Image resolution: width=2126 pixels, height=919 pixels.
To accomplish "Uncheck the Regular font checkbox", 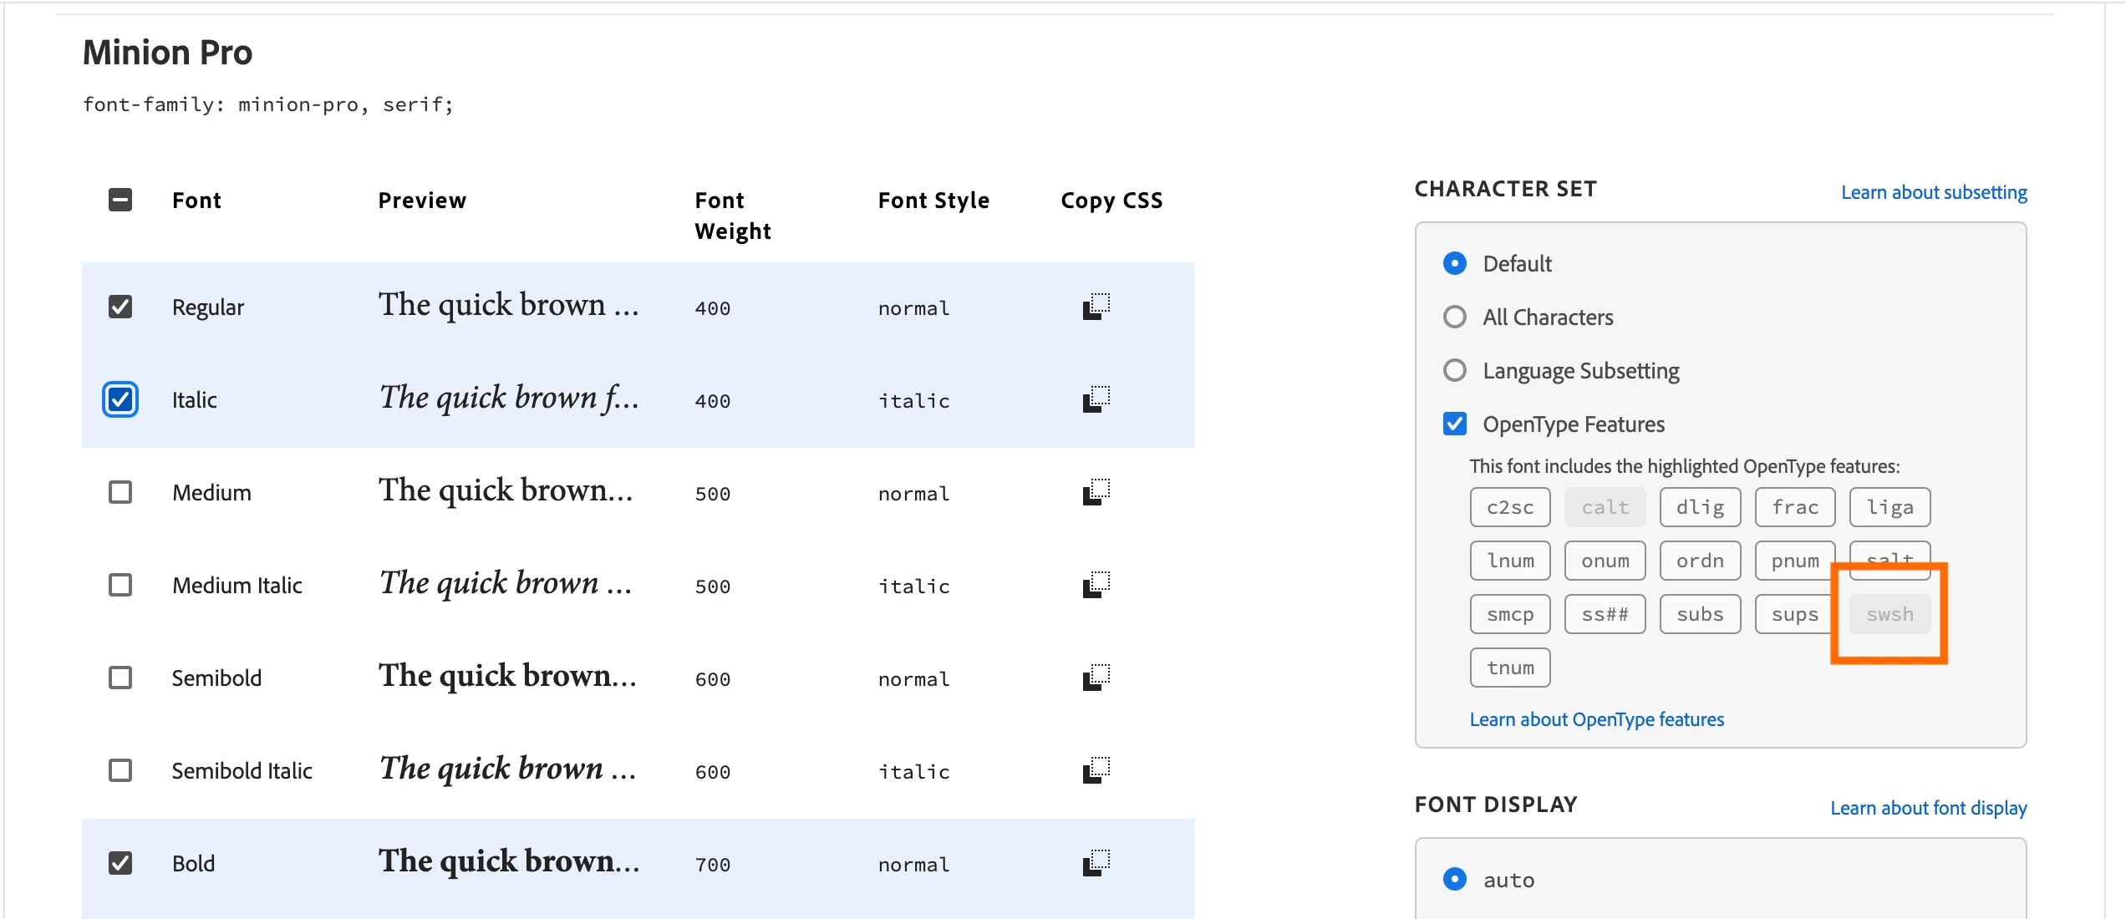I will tap(120, 307).
